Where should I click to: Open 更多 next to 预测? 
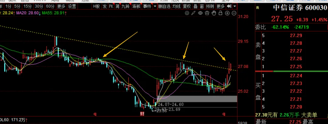point(220,6)
